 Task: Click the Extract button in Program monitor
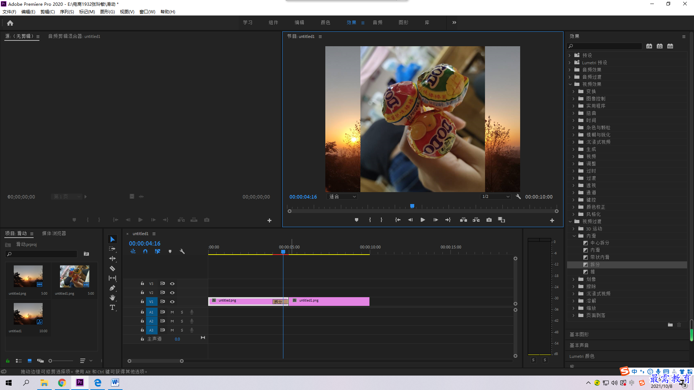point(476,220)
